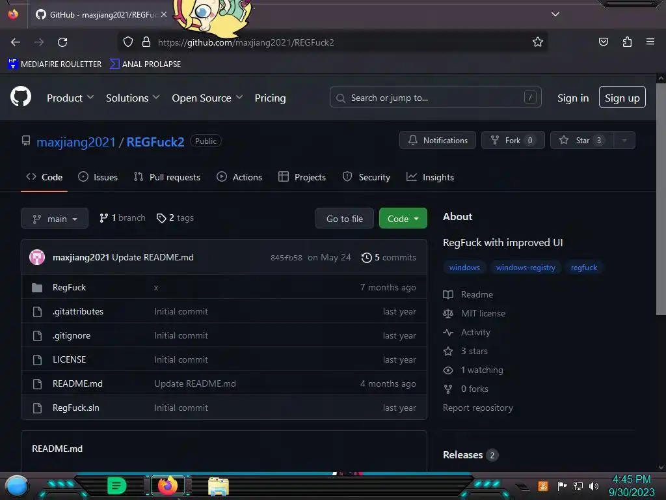Click the windows topic tag
666x500 pixels.
464,268
